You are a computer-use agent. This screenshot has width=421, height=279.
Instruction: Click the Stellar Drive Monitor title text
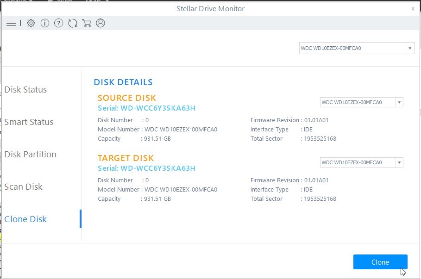(x=210, y=9)
